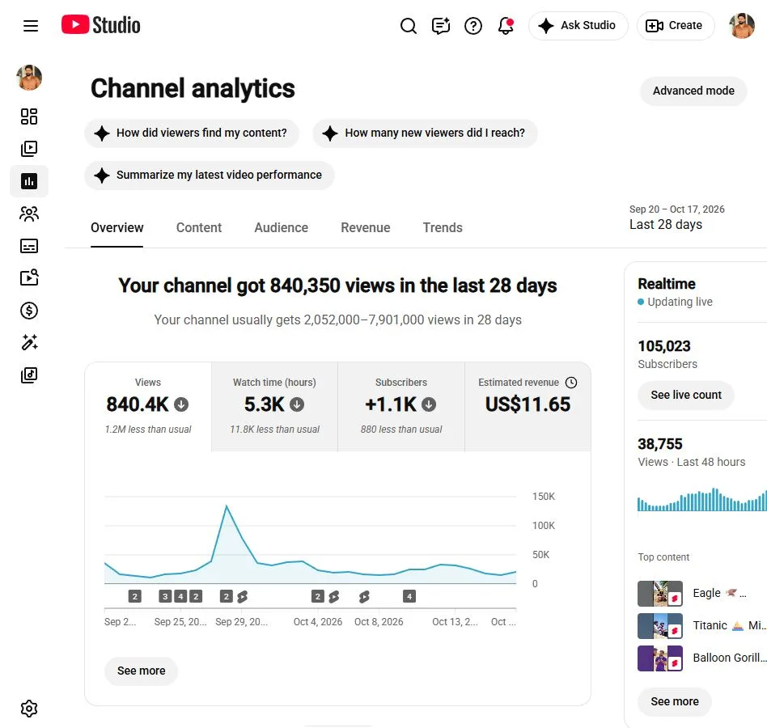The image size is (767, 728).
Task: Click 'Sep 20 – Oct 17, 2026' date text
Action: click(x=677, y=210)
